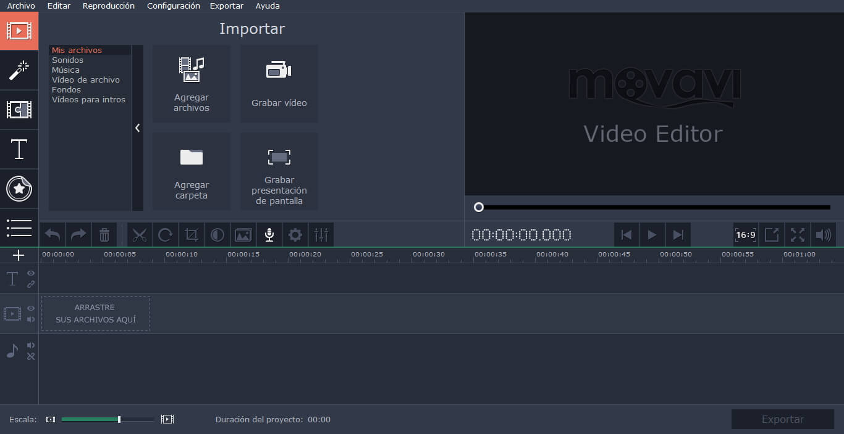Click Grabar vídeo button
The width and height of the screenshot is (844, 434).
279,84
